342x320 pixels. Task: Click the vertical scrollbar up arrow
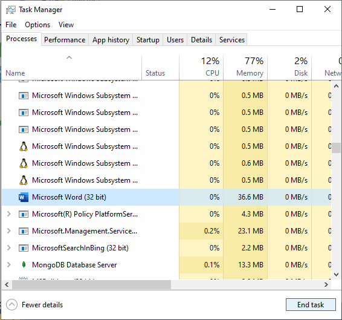coord(336,86)
